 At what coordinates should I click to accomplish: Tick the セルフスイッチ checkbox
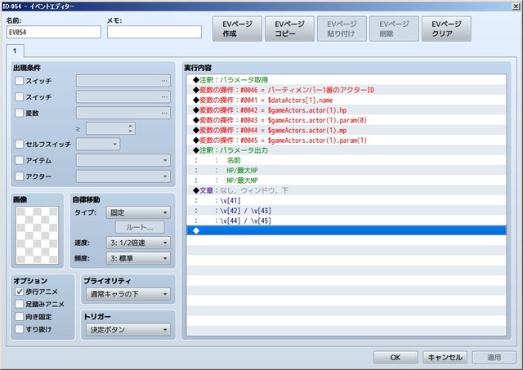20,144
